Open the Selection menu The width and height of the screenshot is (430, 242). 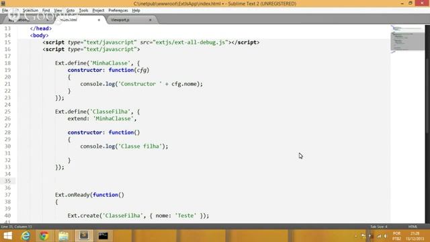click(x=30, y=11)
